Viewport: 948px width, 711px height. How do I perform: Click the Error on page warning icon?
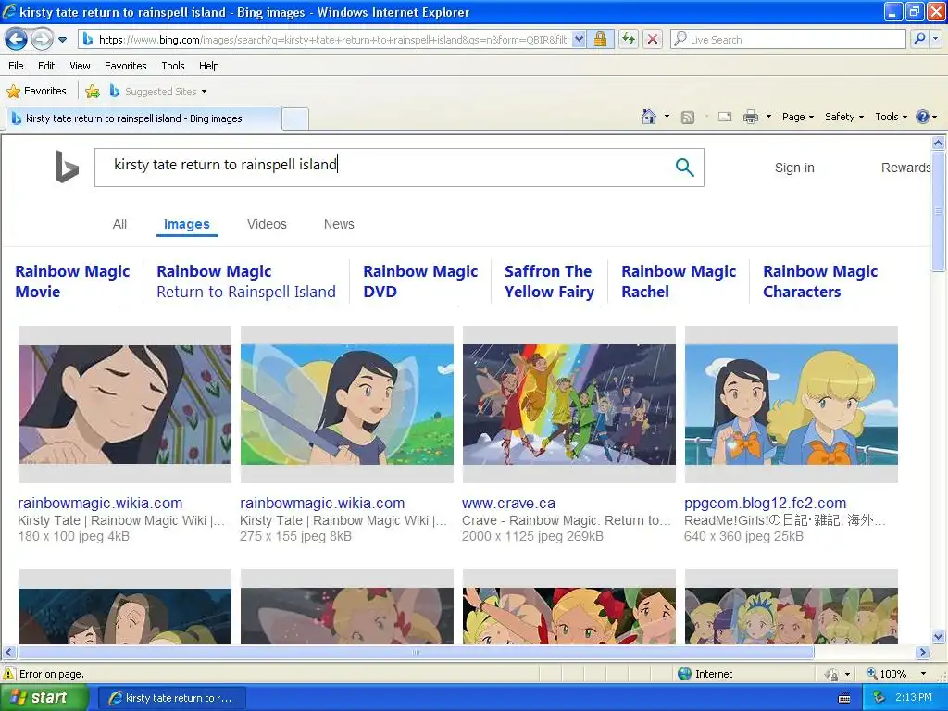click(9, 674)
